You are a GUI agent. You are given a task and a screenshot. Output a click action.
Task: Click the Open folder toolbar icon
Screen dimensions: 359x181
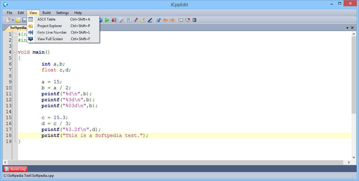(x=18, y=20)
